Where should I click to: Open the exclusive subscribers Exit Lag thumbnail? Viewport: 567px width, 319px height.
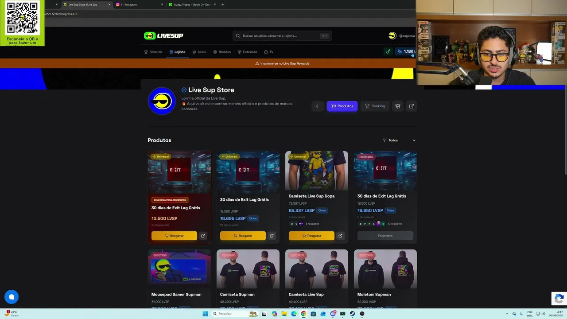click(179, 172)
